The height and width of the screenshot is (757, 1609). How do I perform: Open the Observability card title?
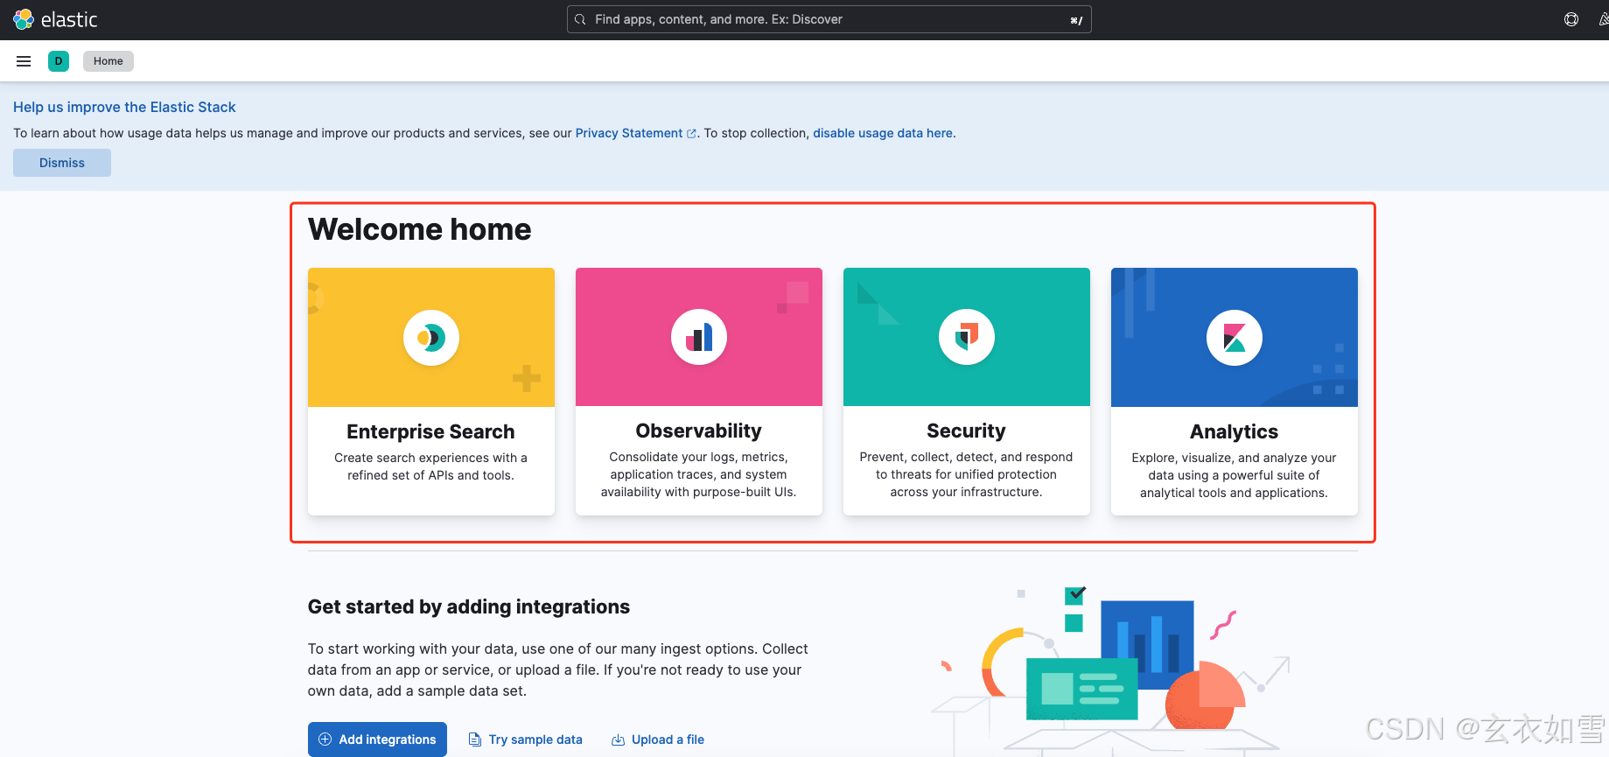[699, 431]
